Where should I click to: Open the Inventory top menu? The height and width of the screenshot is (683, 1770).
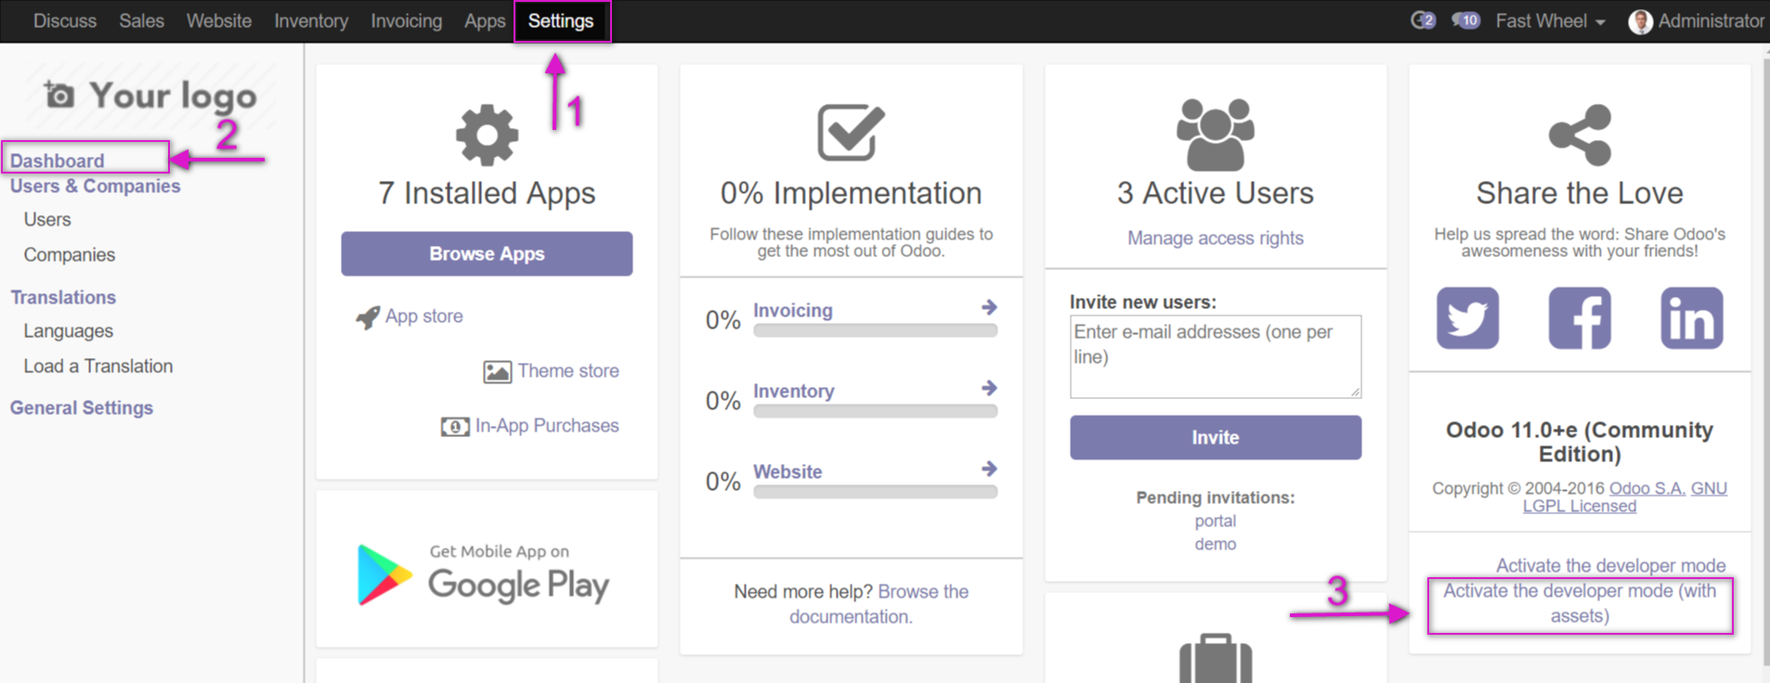pos(311,20)
